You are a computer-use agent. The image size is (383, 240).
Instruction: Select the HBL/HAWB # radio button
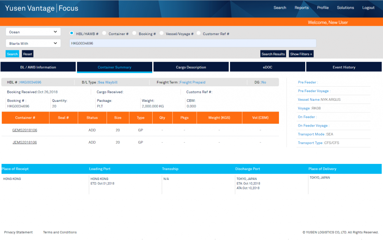pyautogui.click(x=71, y=33)
